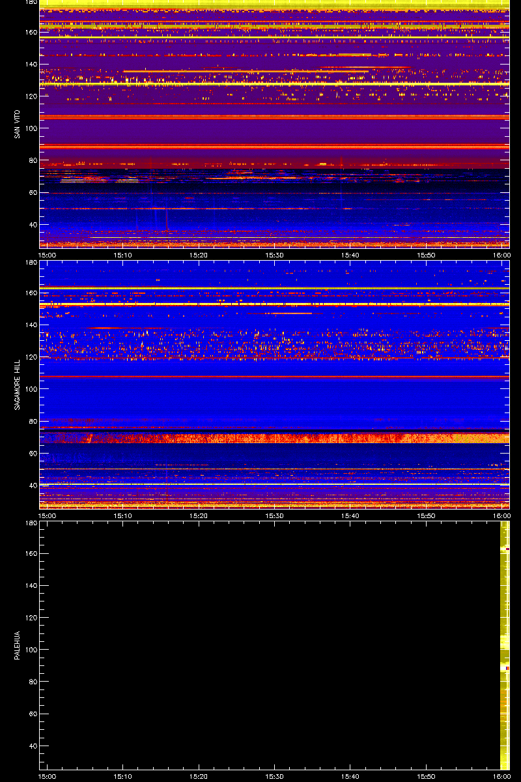Click the 40 frequency label on San Vito axis
Screen dimensions: 521x782
point(33,225)
